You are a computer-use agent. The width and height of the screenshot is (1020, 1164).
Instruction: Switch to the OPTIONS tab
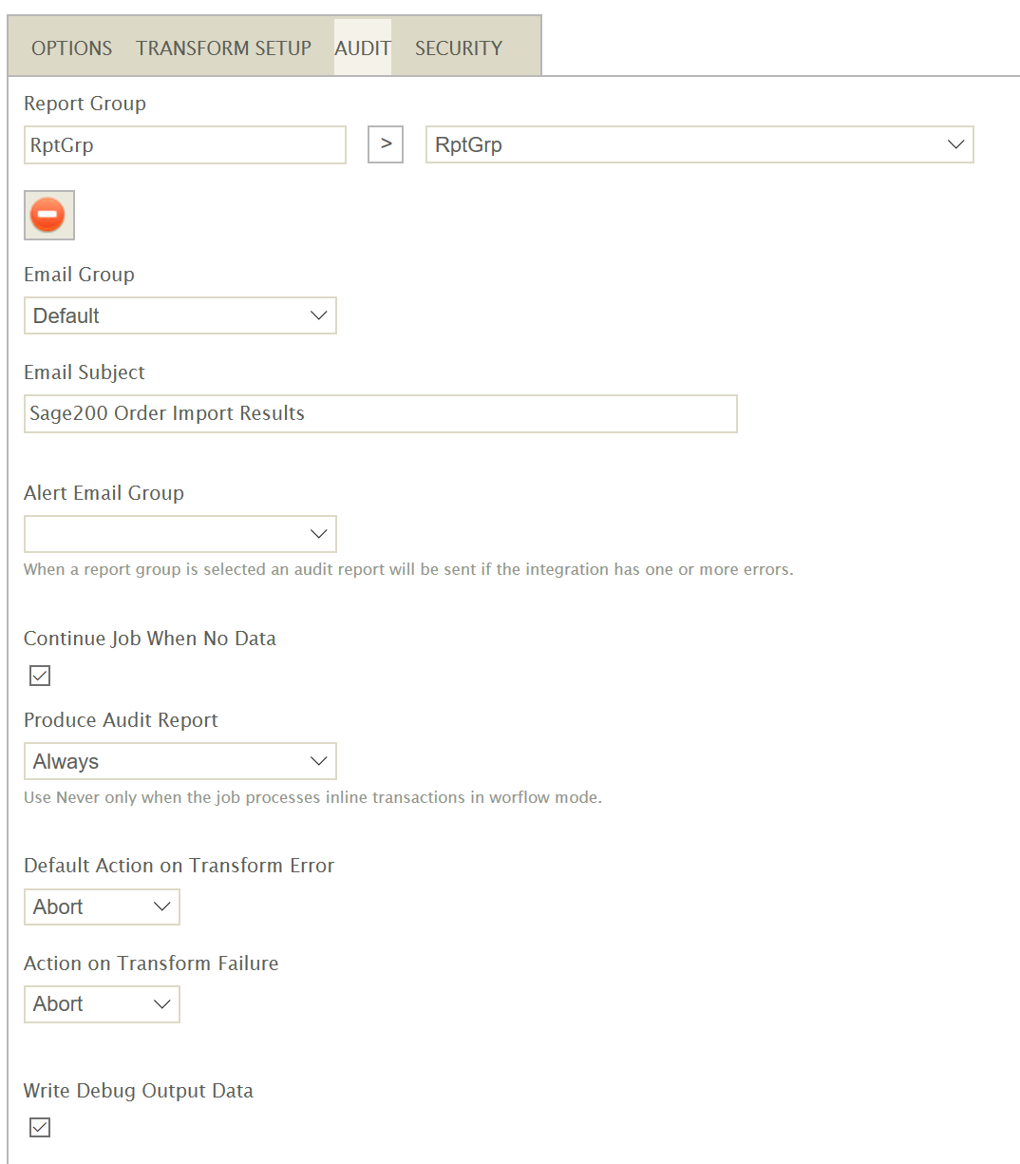tap(71, 48)
